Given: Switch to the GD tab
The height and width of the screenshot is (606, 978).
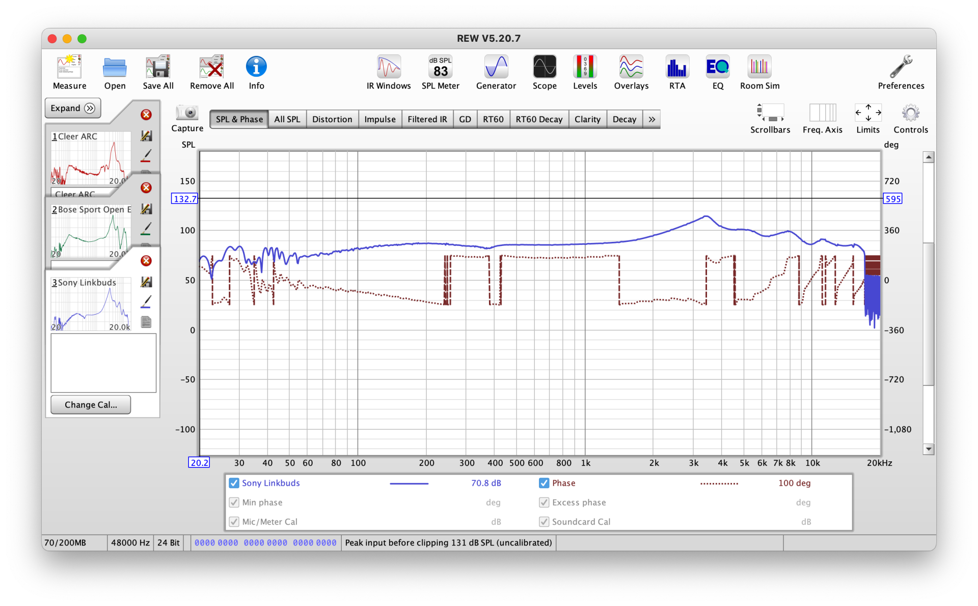Looking at the screenshot, I should pos(465,119).
